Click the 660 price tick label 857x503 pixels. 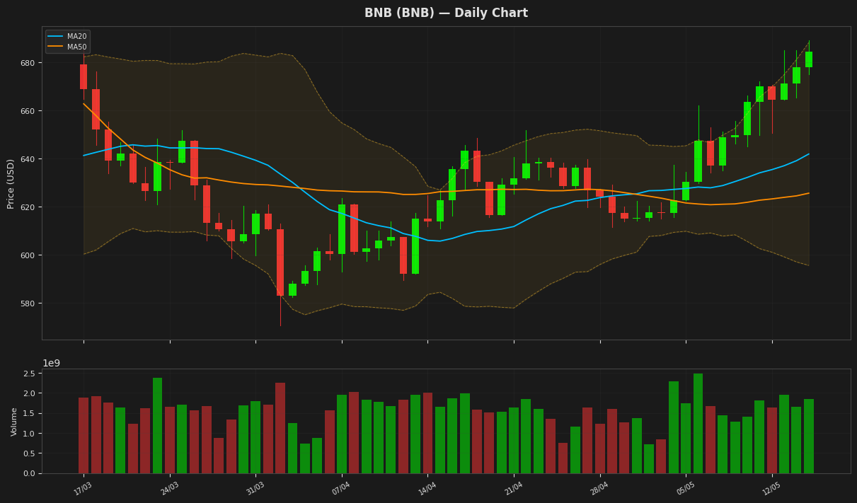click(x=28, y=111)
